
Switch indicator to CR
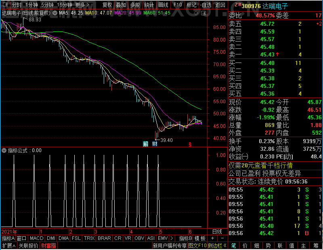pyautogui.click(x=118, y=238)
